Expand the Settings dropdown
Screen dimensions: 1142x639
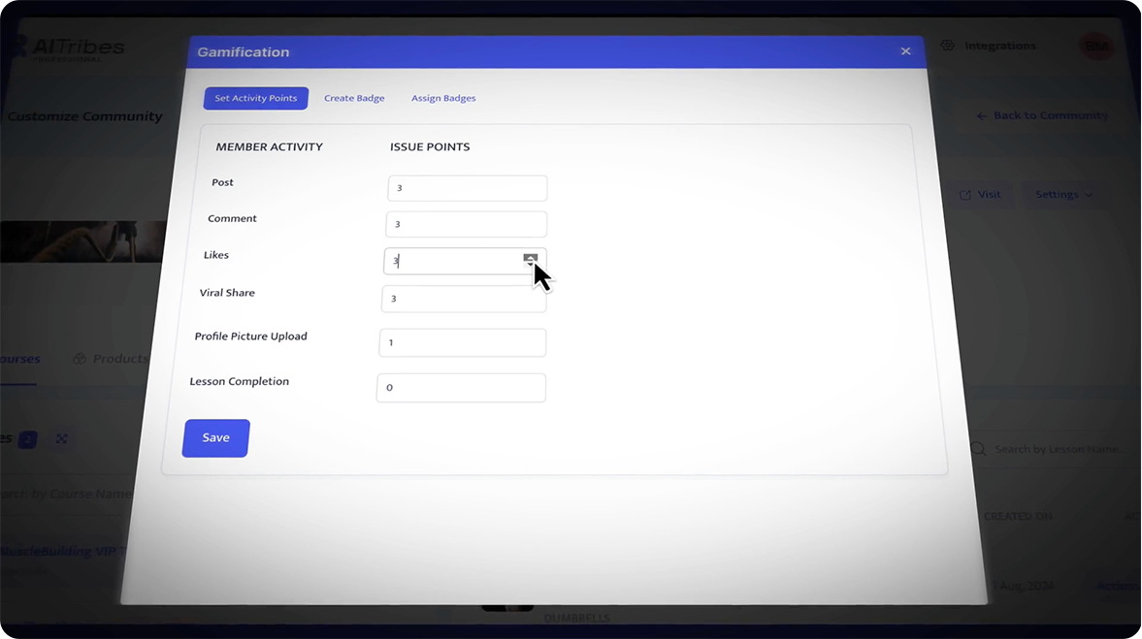click(1063, 195)
